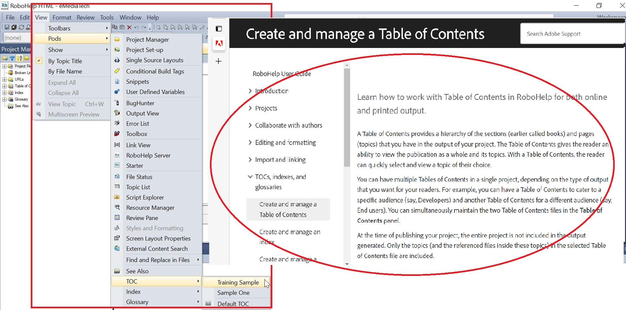The height and width of the screenshot is (310, 626).
Task: Expand the Project Files tree node
Action: 4,66
